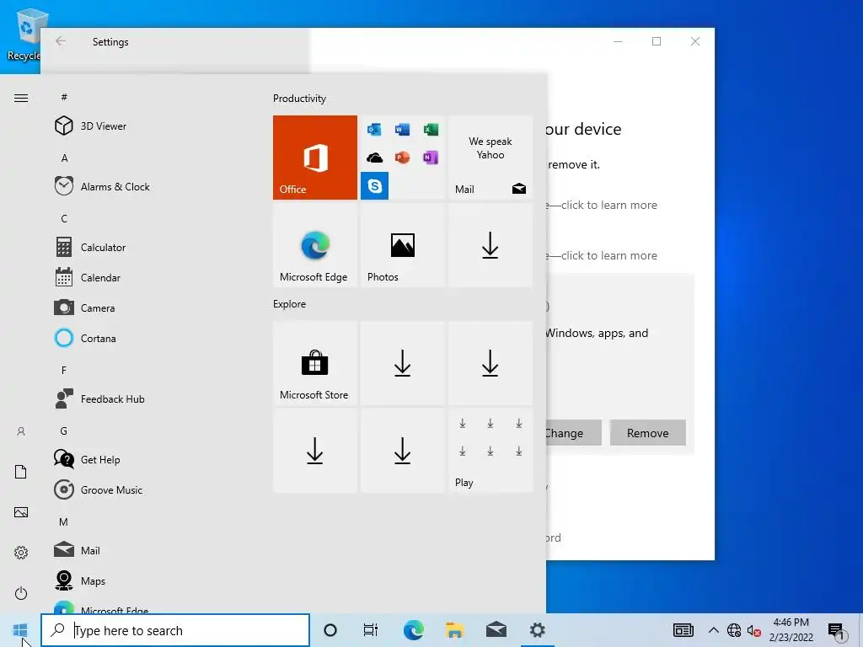Open Pictures from the Start sidebar
This screenshot has height=647, width=863.
21,512
